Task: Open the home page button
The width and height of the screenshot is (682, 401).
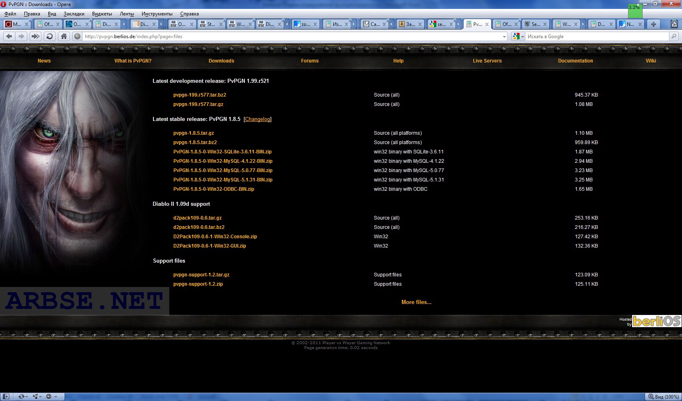Action: pyautogui.click(x=64, y=36)
